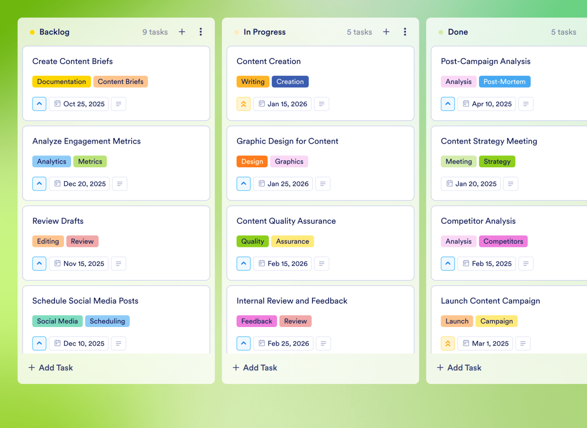Viewport: 587px width, 428px height.
Task: Click the description icon on Content Creation card
Action: coord(321,104)
